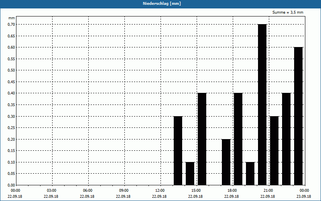The height and width of the screenshot is (201, 321).
Task: Select the 00:00 label above 23.09.18
Action: tap(305, 191)
